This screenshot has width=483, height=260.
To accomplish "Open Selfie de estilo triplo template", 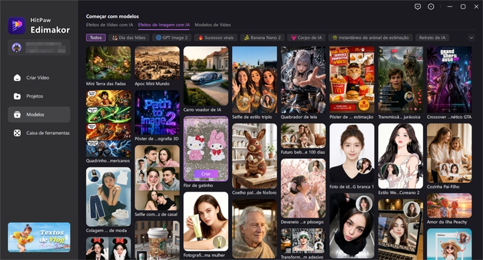I will coord(254,80).
